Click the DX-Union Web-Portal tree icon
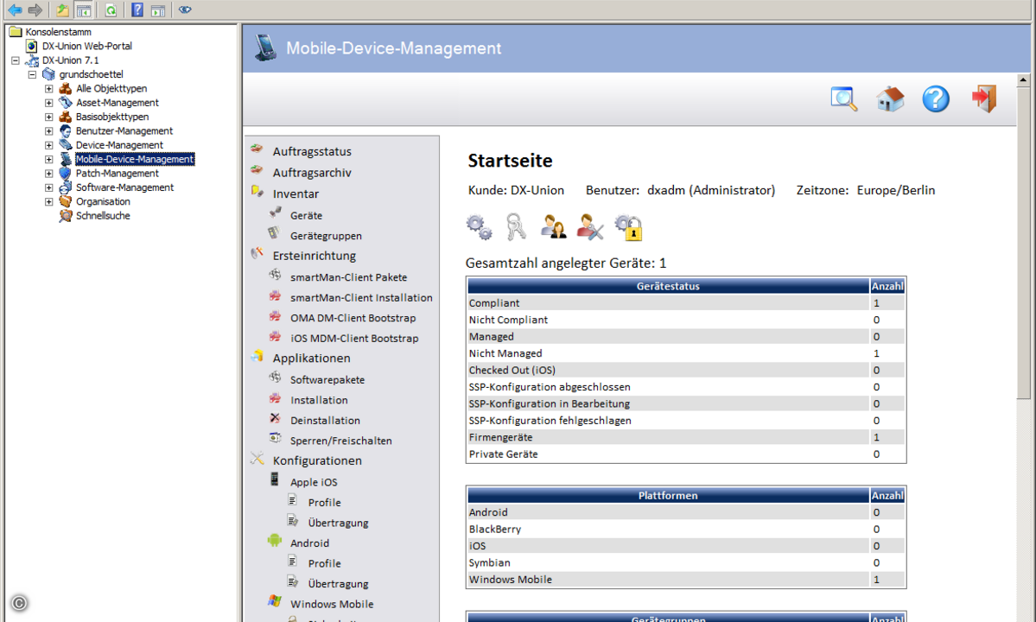 pyautogui.click(x=32, y=47)
